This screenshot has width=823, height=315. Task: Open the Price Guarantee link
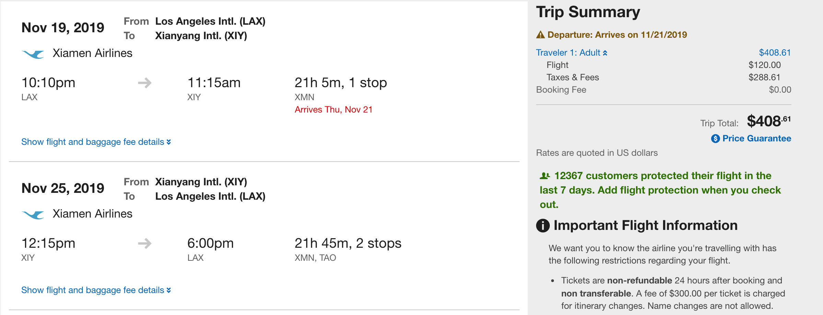[756, 139]
